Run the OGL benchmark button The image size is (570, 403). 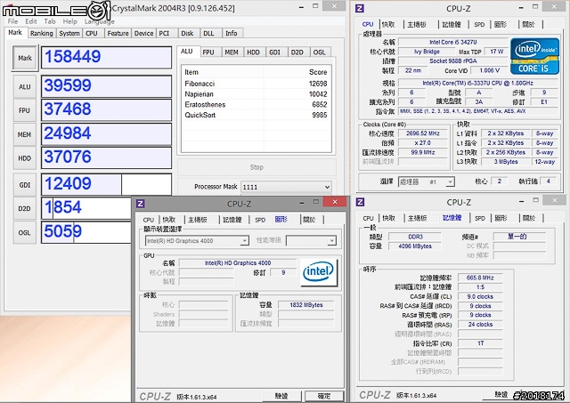(x=25, y=233)
